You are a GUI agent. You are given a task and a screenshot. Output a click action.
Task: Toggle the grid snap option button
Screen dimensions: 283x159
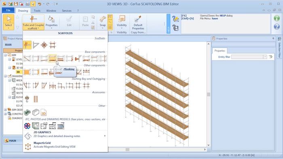tap(110, 27)
